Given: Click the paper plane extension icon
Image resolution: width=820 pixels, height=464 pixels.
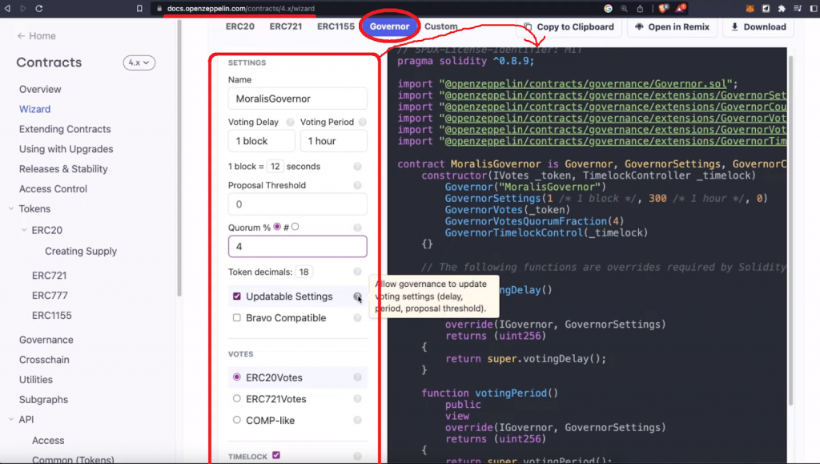Looking at the screenshot, I should [766, 8].
